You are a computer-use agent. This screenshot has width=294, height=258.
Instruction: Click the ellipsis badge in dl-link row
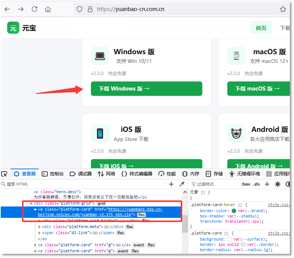95,233
